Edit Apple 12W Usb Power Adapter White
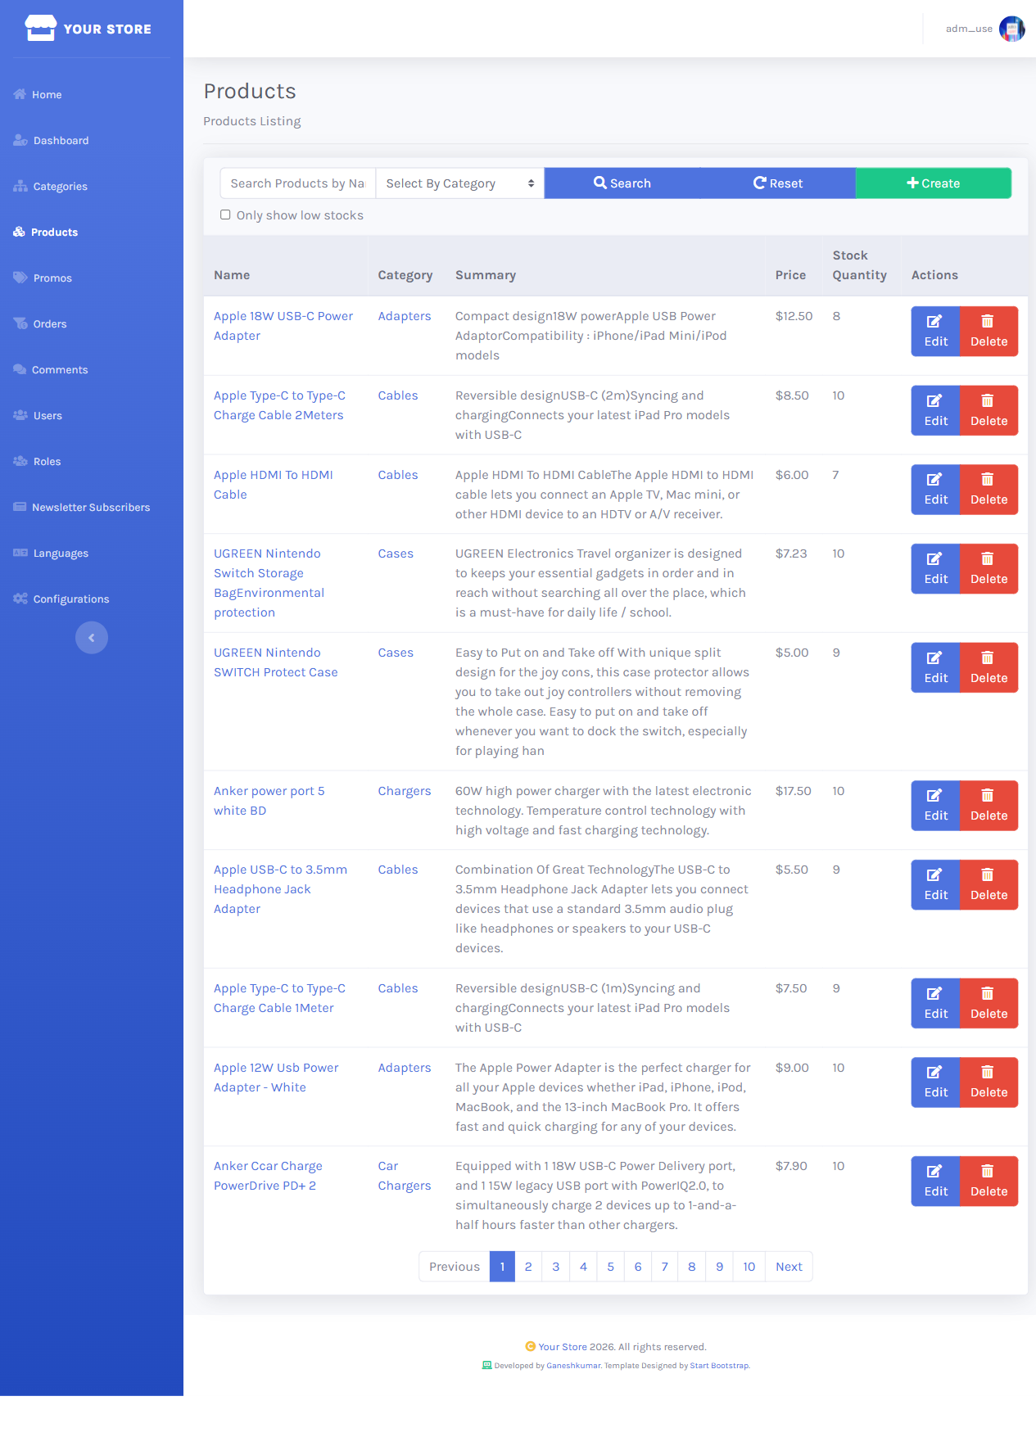 pos(935,1082)
